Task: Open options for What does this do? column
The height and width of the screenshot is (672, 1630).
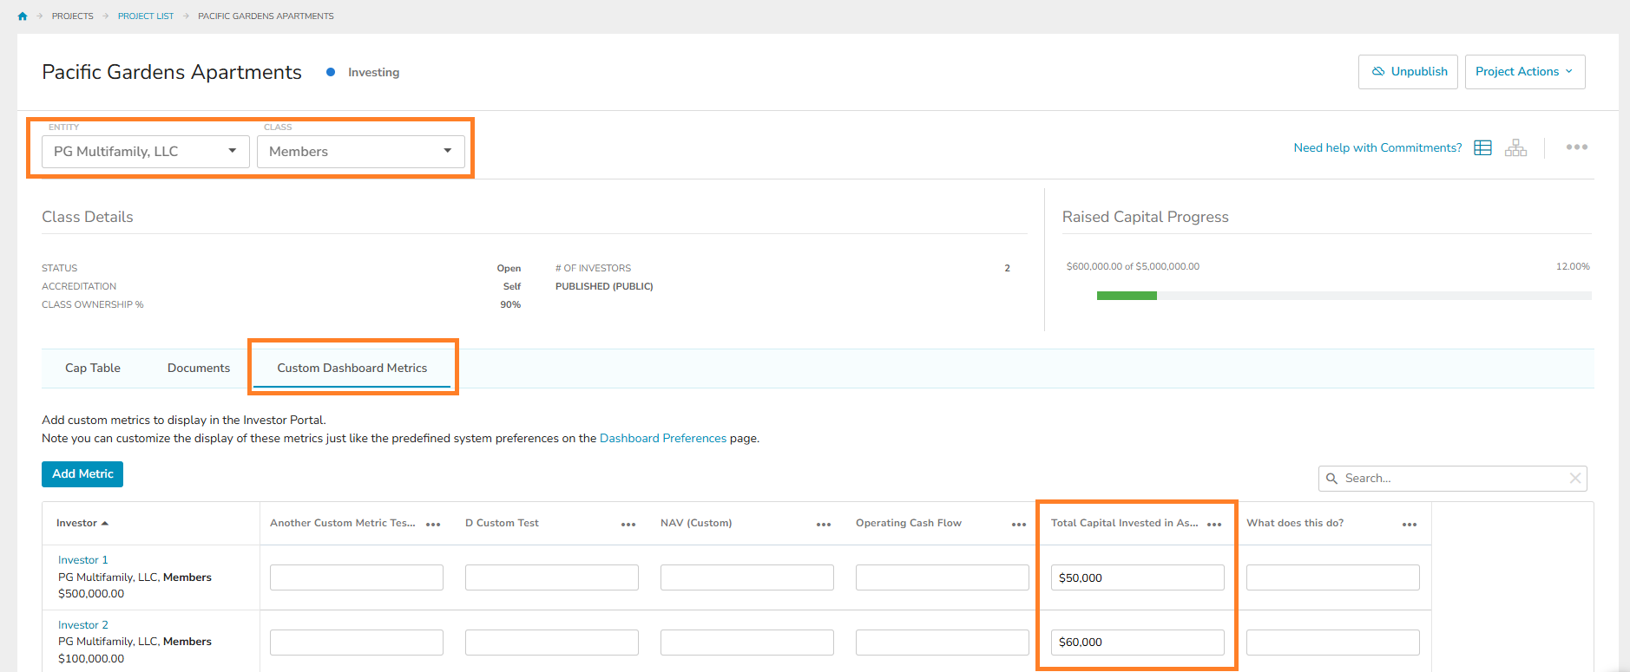Action: (1409, 525)
